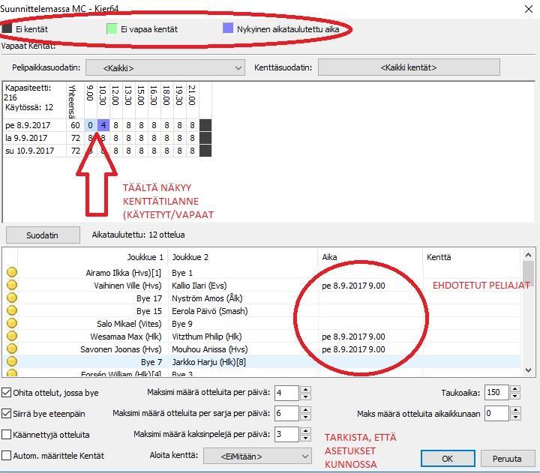Close the Suunnittelemassa dialog
Screen dimensions: 540x473
click(x=528, y=9)
